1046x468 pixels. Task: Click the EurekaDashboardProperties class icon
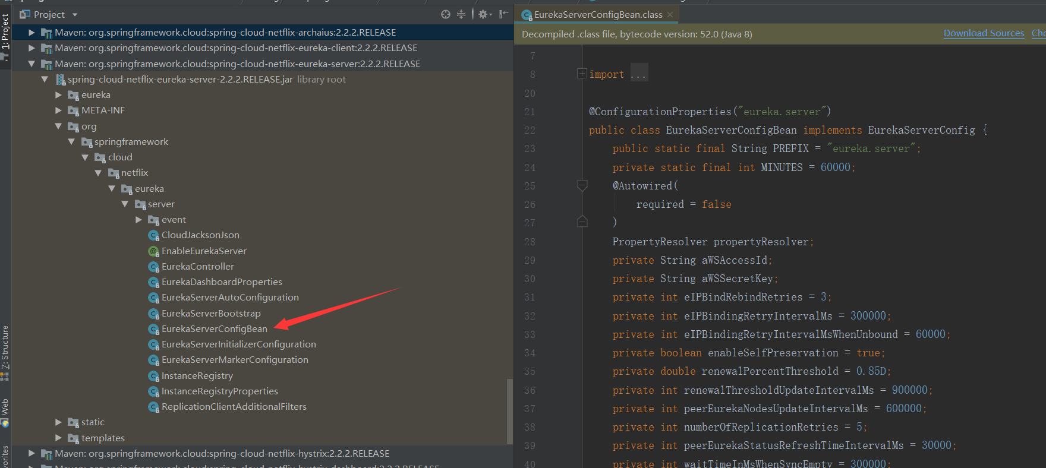point(153,282)
